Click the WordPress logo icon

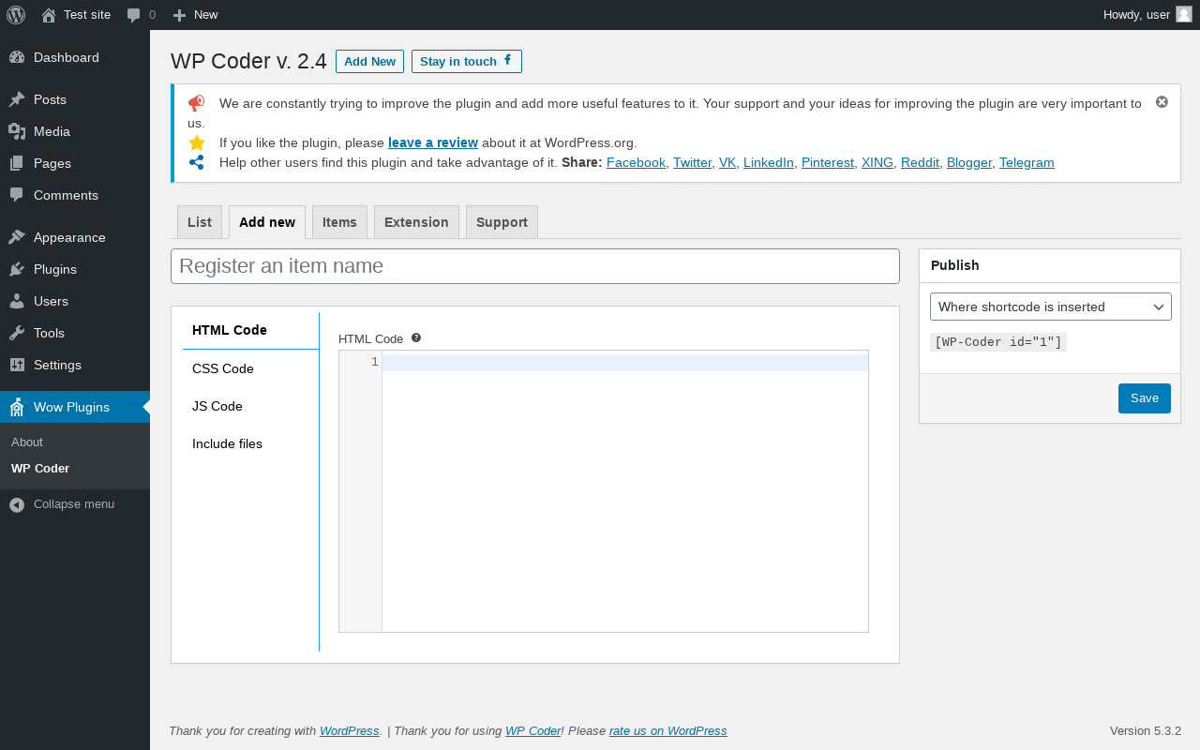pos(16,15)
